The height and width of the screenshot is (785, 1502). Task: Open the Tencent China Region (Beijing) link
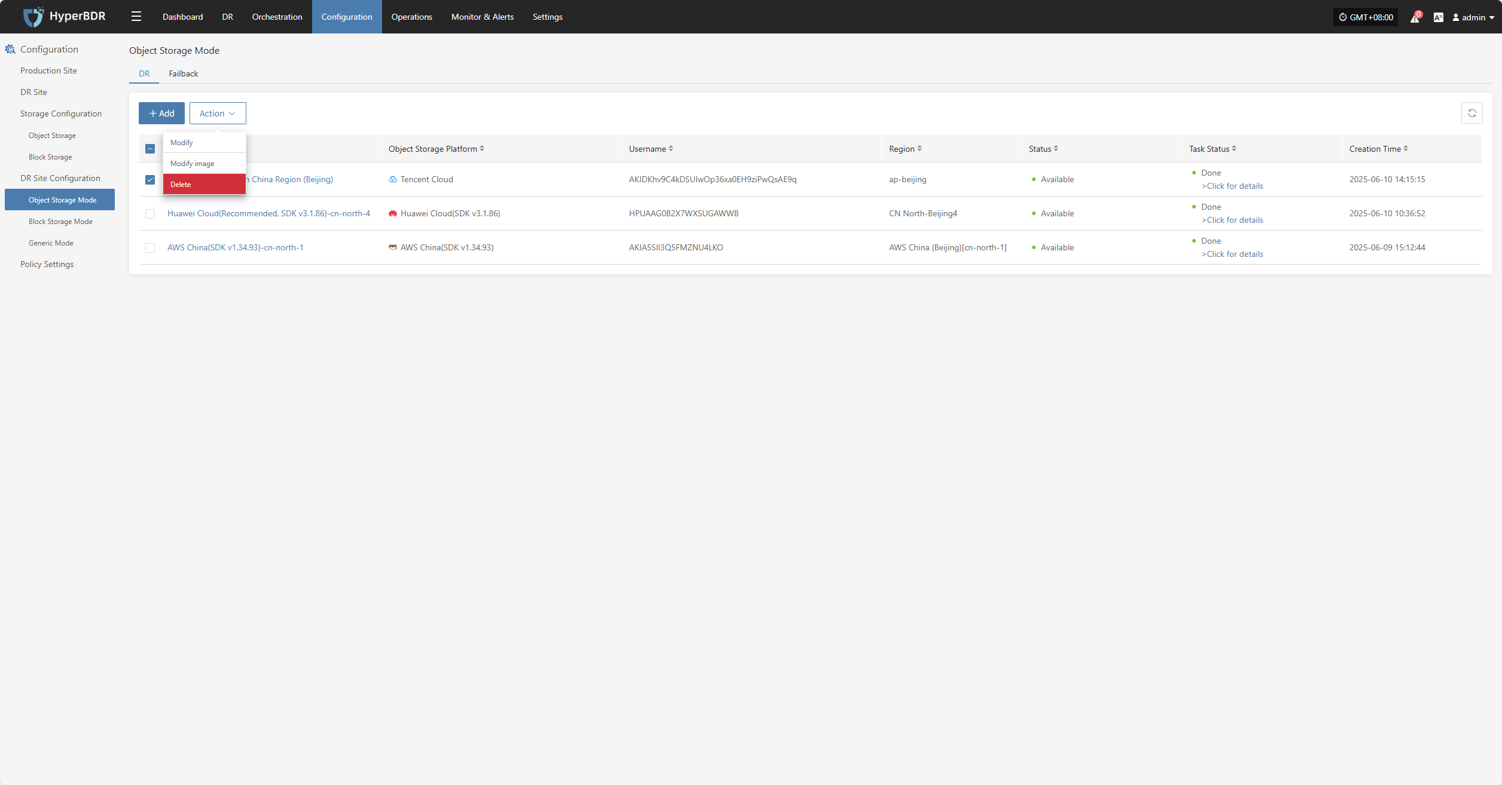289,179
